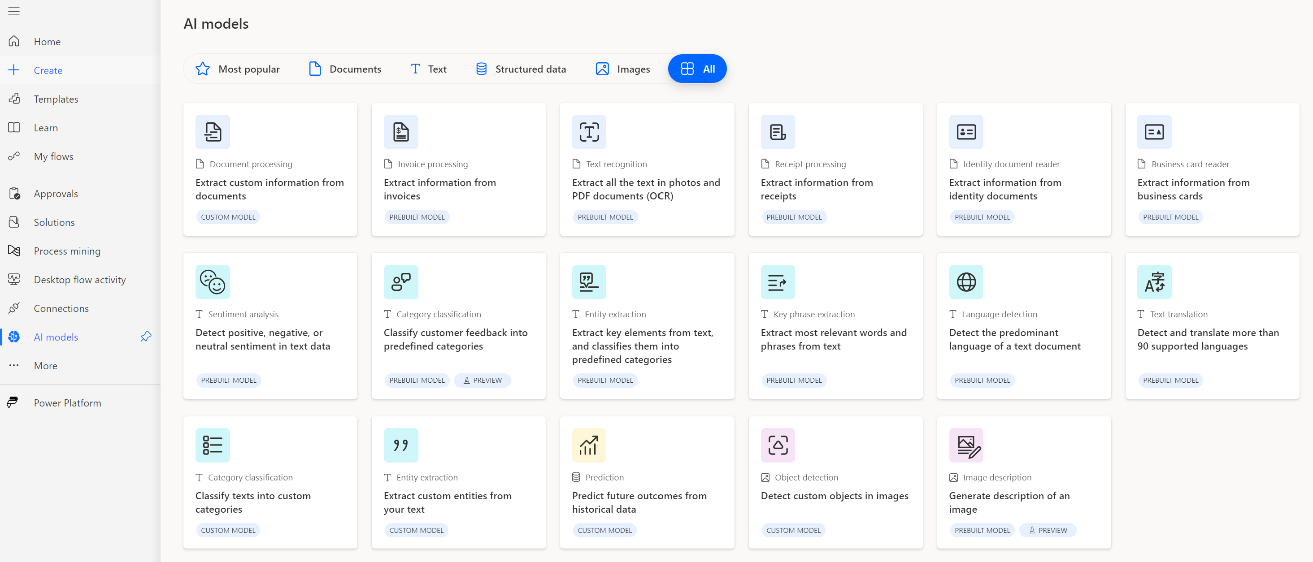
Task: Expand the More navigation menu
Action: 45,365
